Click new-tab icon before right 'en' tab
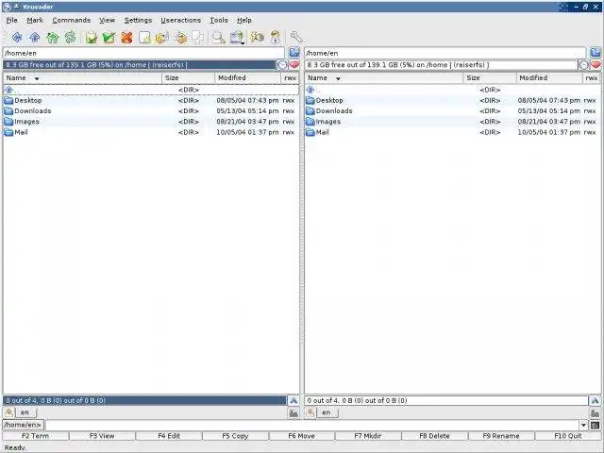The width and height of the screenshot is (604, 453). (310, 413)
